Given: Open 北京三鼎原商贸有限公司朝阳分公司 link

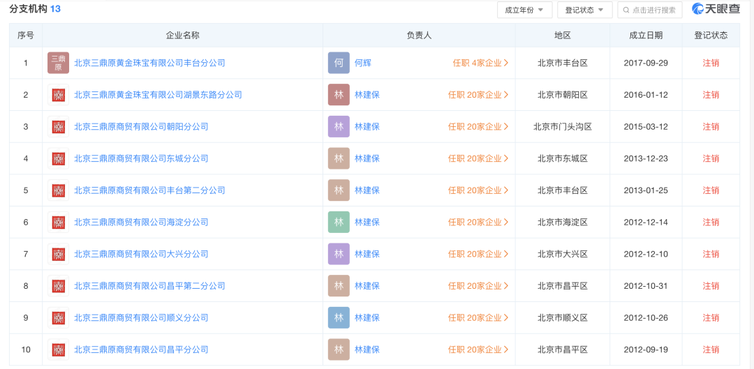Looking at the screenshot, I should click(141, 127).
